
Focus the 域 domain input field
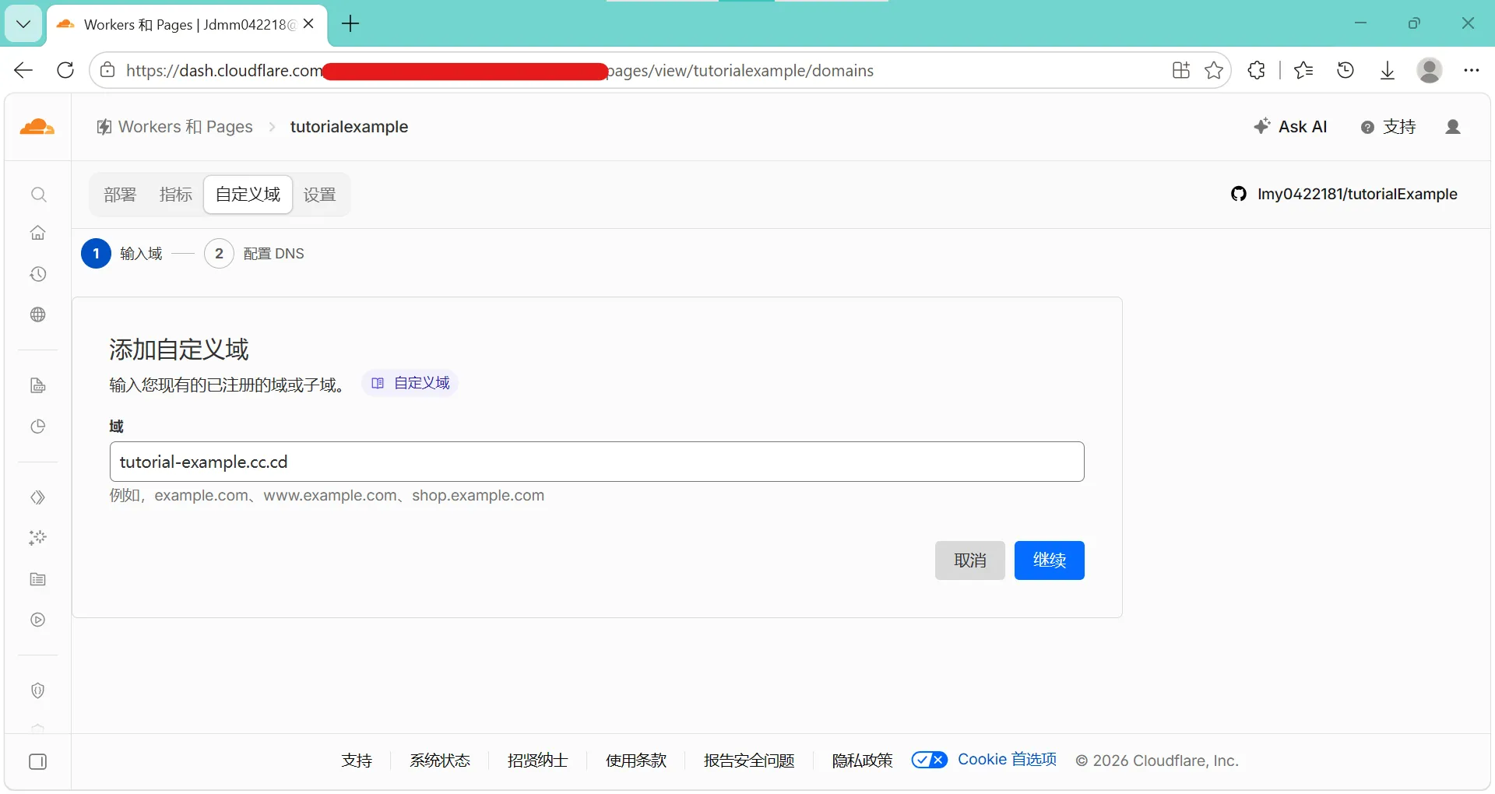(x=597, y=462)
